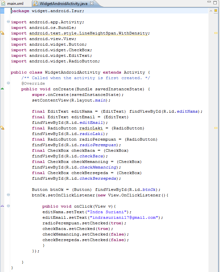Click 'import android.view.View;' line

pyautogui.click(x=44, y=39)
